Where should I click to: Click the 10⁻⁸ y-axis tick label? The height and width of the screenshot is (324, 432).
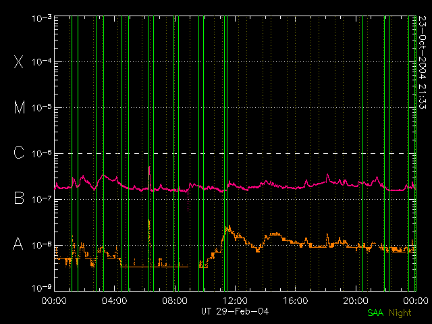[42, 245]
